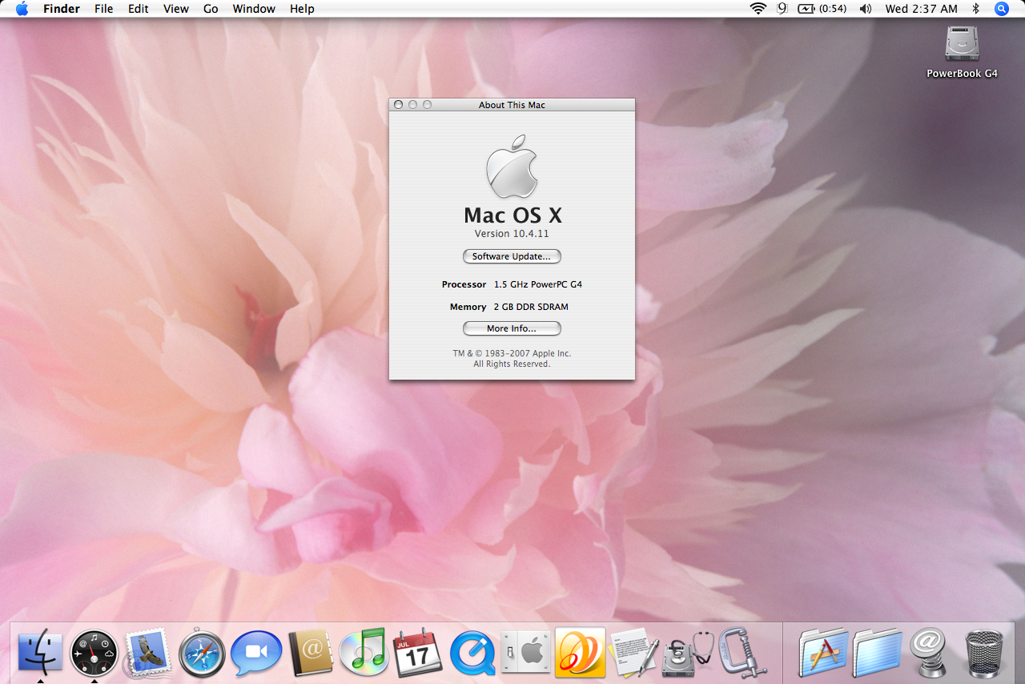Click the Apple logo in About This Mac
Image resolution: width=1025 pixels, height=684 pixels.
512,166
